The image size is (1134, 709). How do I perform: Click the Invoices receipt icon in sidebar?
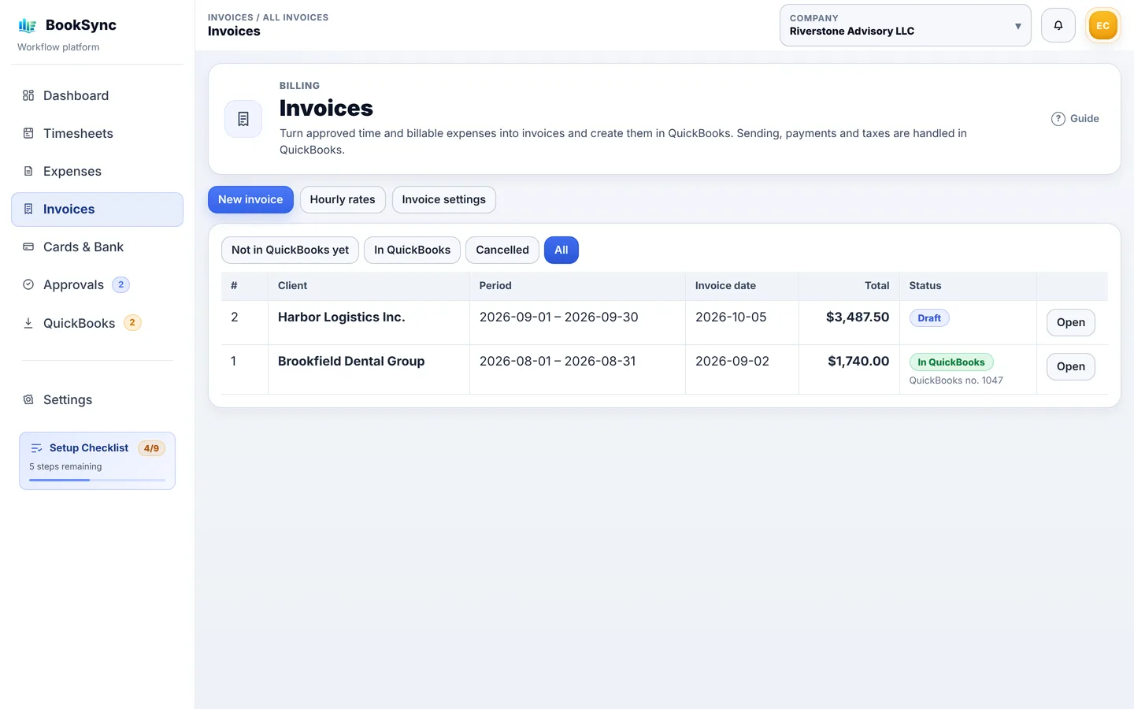tap(28, 209)
